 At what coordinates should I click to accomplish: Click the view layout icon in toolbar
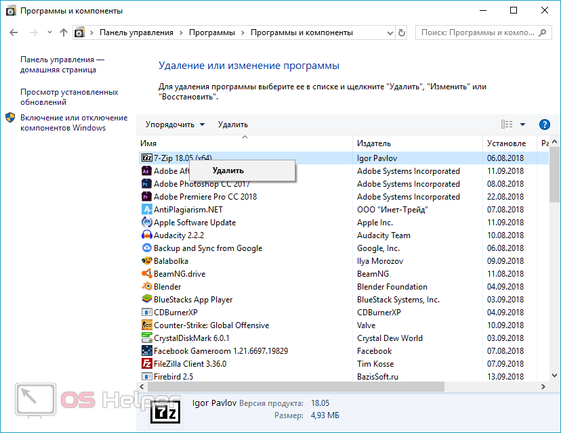pyautogui.click(x=507, y=124)
